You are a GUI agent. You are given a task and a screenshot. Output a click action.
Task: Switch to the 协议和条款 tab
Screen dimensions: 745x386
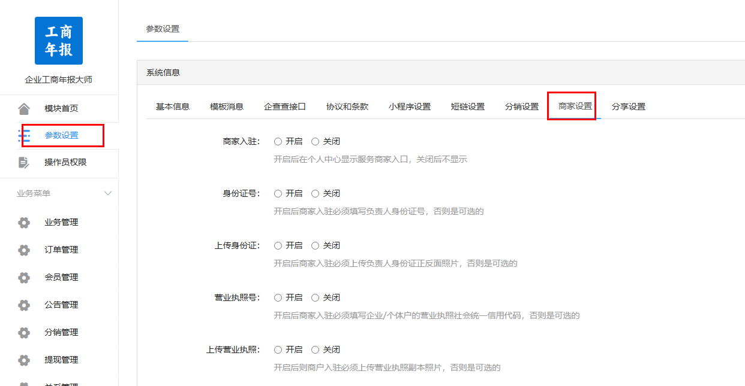(x=347, y=107)
